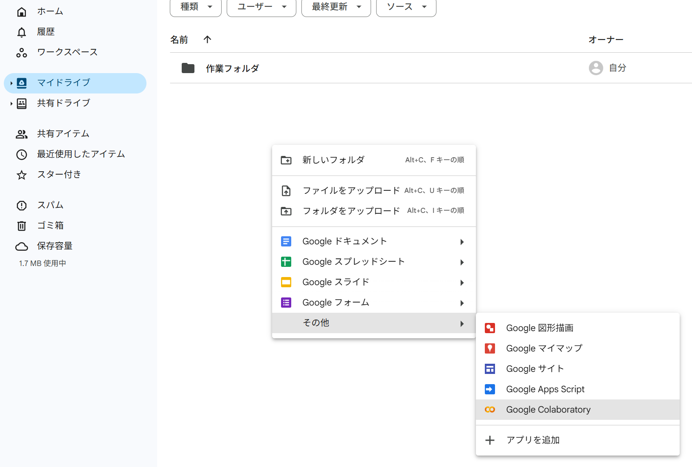Toggle the 名前 sort order arrow
The width and height of the screenshot is (692, 467).
click(x=207, y=39)
